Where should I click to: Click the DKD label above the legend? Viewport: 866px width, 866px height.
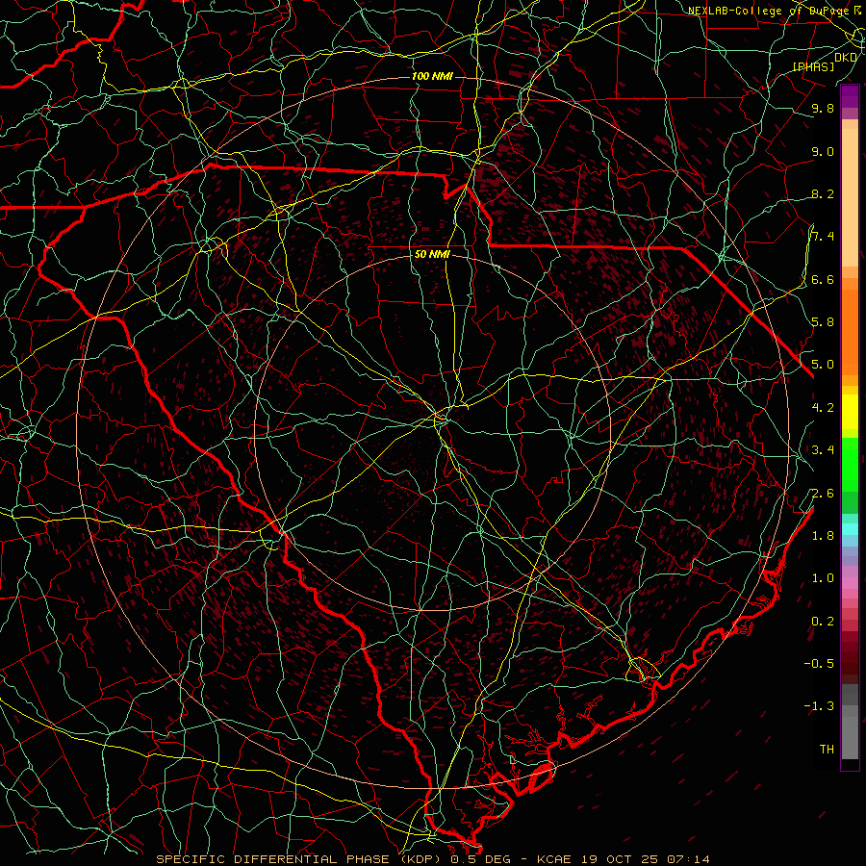[x=846, y=58]
